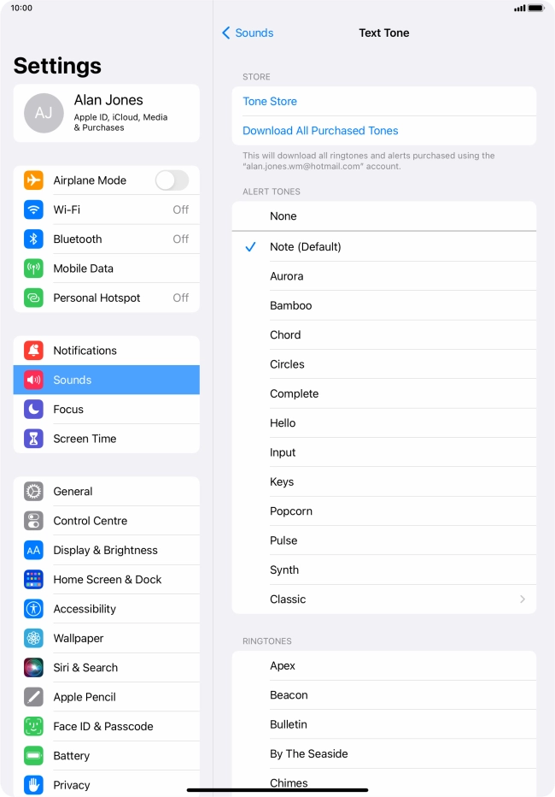Open the Accessibility icon

coord(33,609)
